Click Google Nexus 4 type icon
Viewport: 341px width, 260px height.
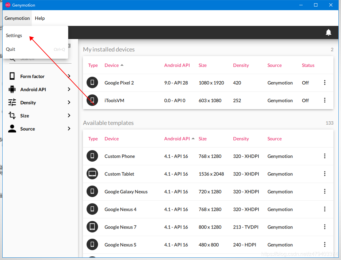point(92,209)
